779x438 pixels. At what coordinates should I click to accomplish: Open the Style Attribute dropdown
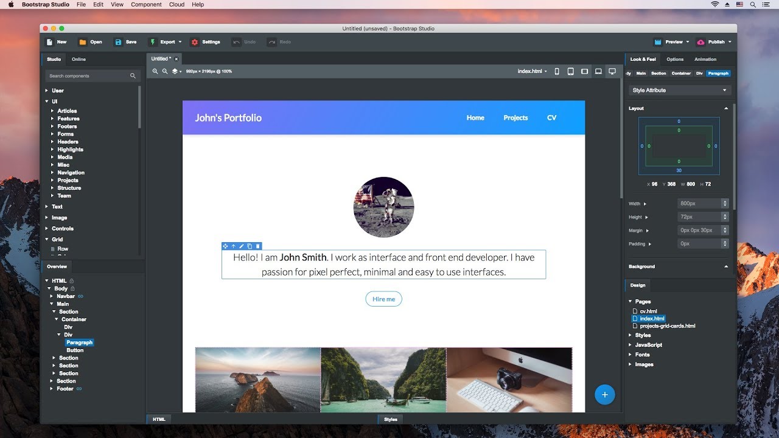point(679,90)
